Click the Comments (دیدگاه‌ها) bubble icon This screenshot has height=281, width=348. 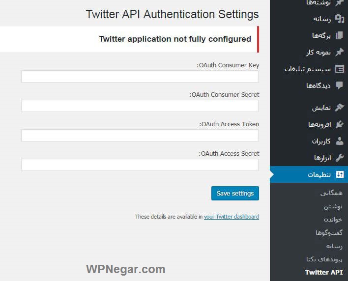340,85
